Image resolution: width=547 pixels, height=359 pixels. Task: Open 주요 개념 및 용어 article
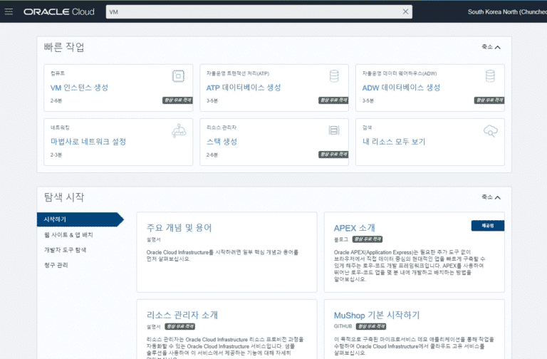[179, 228]
